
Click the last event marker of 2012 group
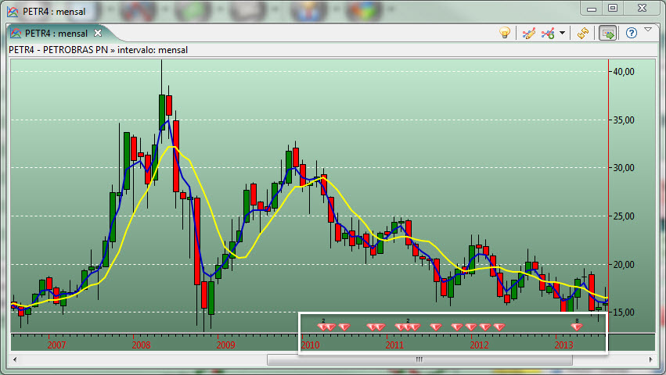point(499,327)
